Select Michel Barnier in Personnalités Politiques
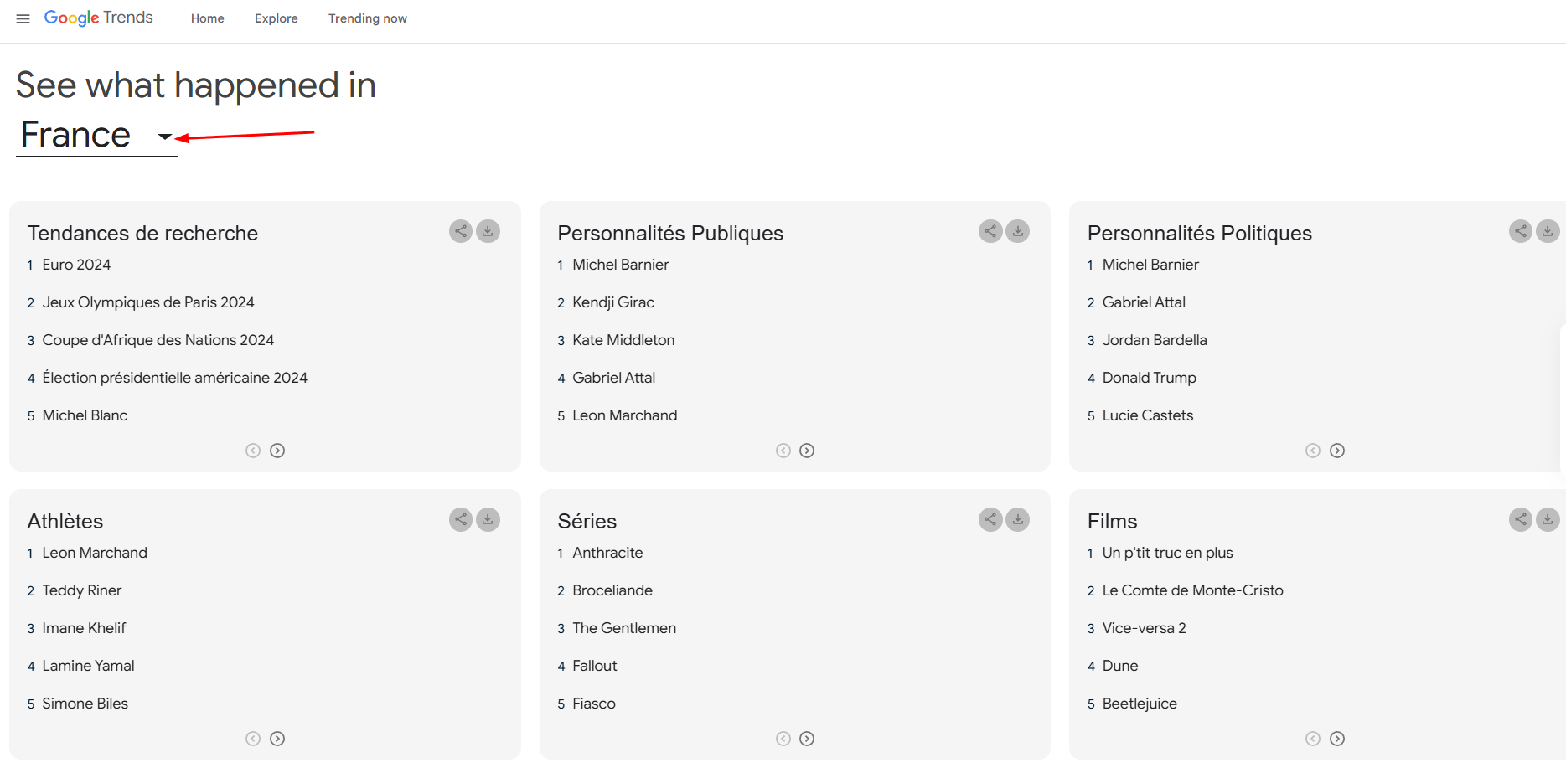The width and height of the screenshot is (1566, 768). tap(1150, 265)
